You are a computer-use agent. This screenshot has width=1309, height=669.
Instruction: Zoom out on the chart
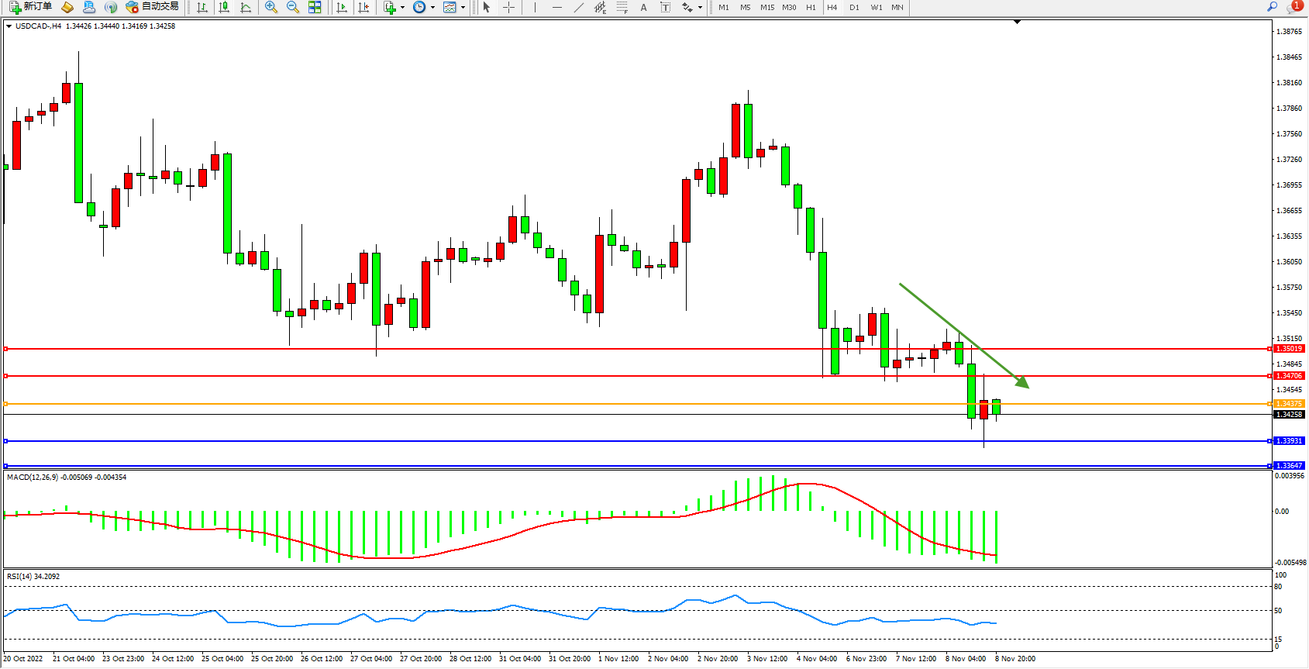pyautogui.click(x=293, y=7)
